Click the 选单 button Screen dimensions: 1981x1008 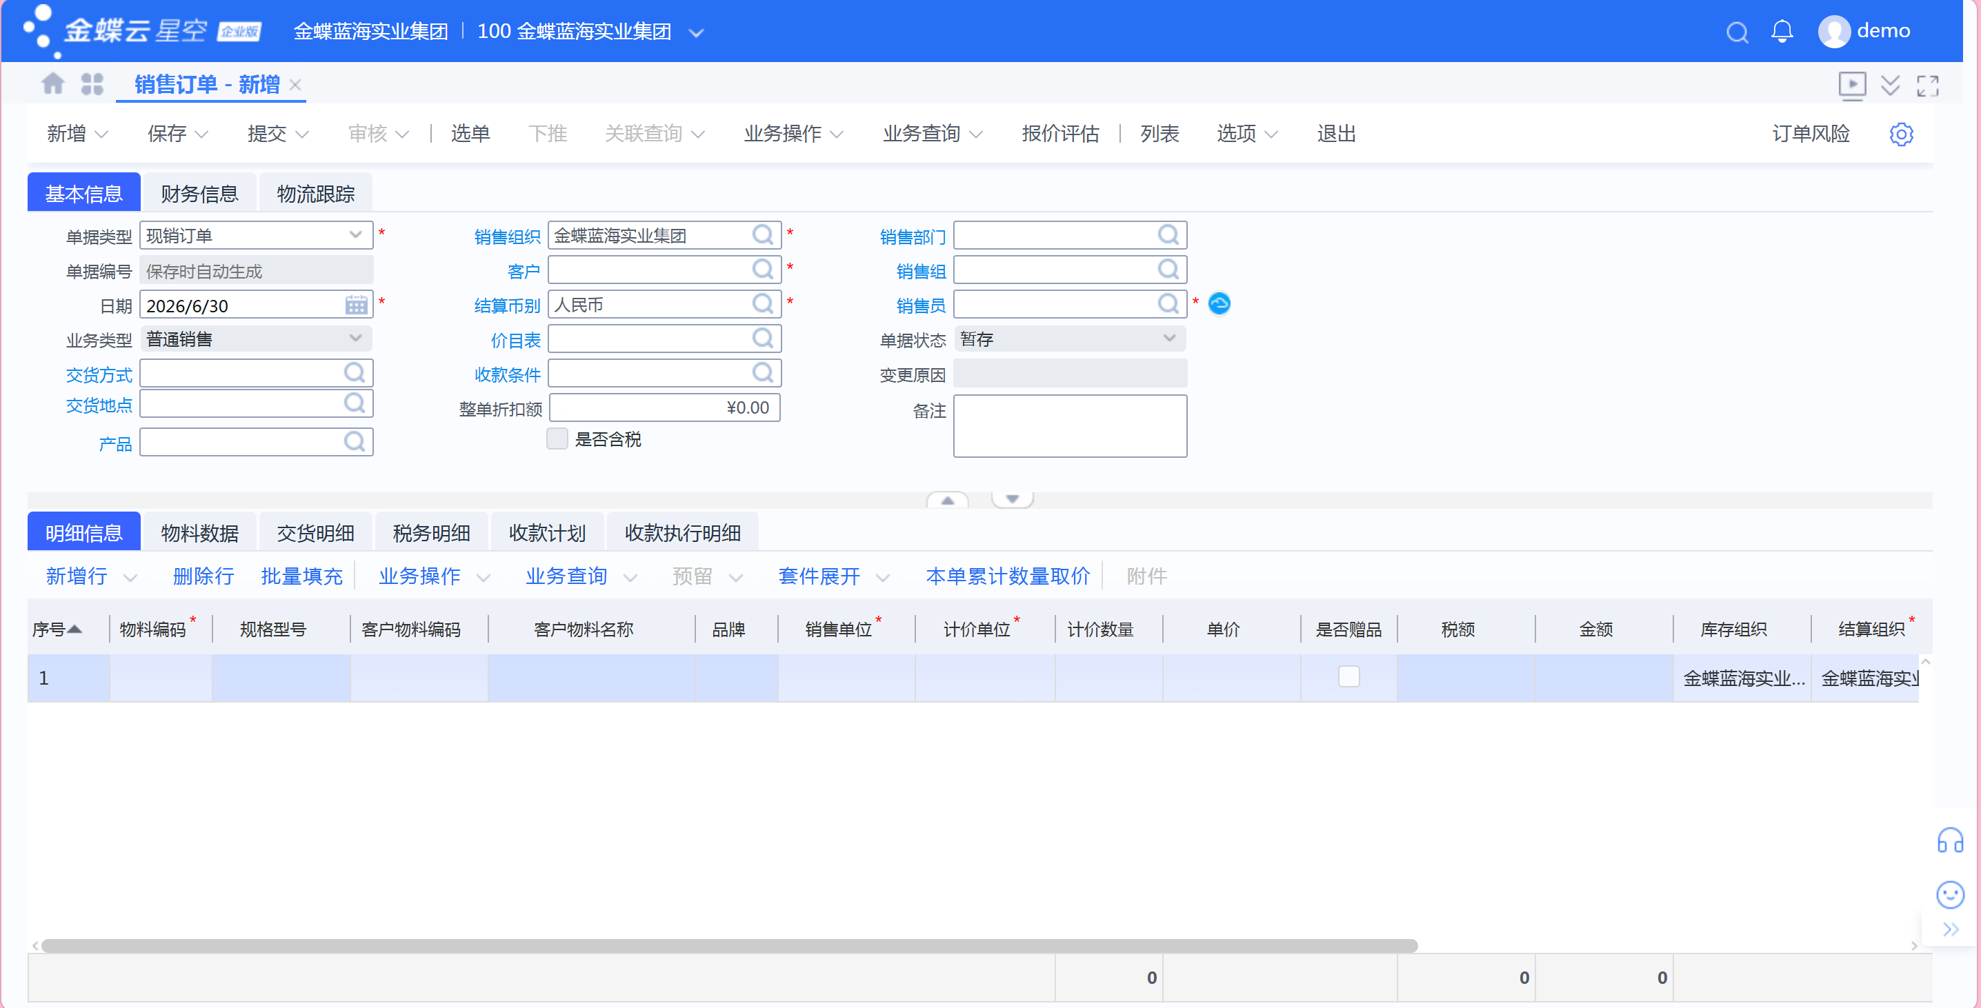(470, 134)
